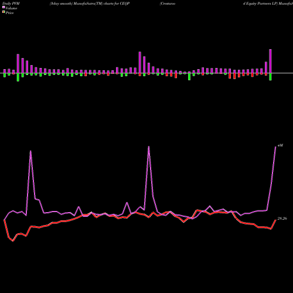Click the purple Volume legend swatch
The image size is (293, 293).
click(x=4, y=8)
